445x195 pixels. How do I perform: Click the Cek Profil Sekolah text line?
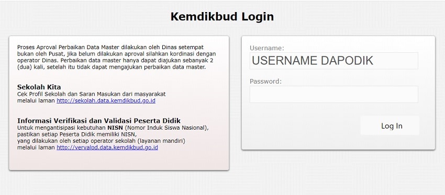tap(92, 94)
